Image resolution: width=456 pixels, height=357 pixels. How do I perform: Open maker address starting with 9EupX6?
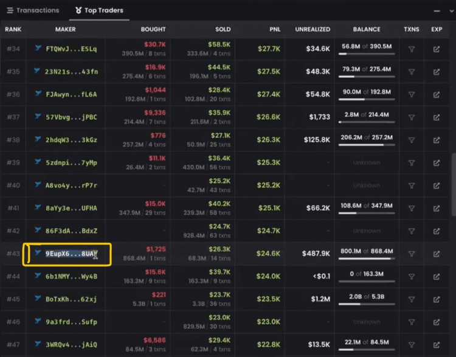point(71,254)
